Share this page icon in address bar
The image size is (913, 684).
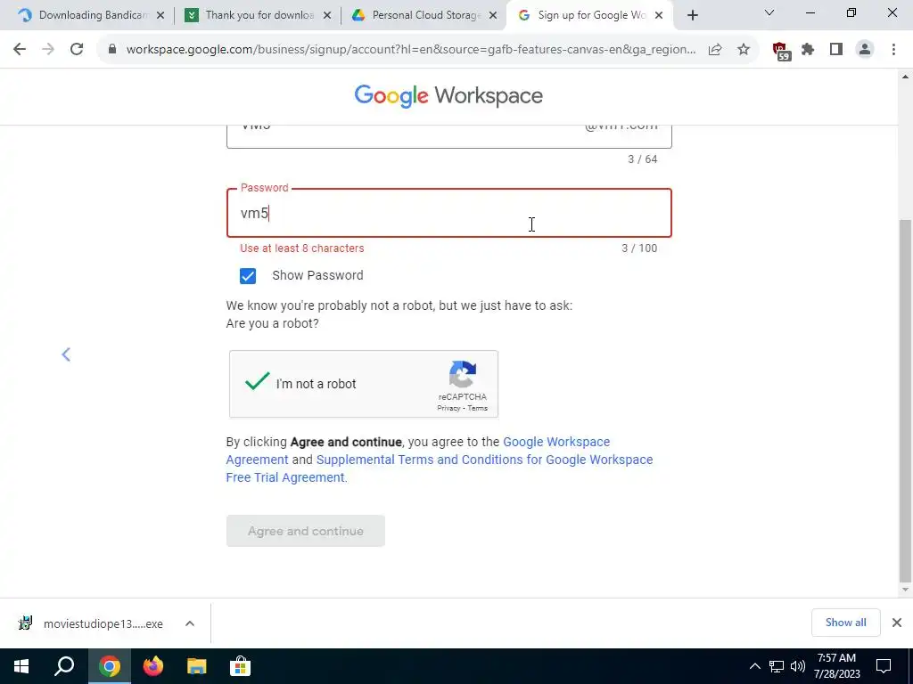[715, 50]
